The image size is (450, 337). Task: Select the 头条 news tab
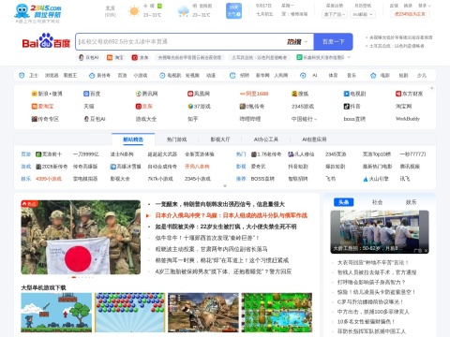pyautogui.click(x=343, y=202)
